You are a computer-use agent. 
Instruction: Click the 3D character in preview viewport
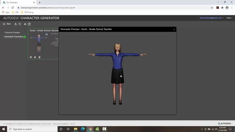pyautogui.click(x=117, y=74)
